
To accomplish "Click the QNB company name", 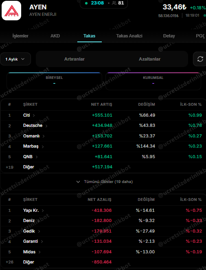I will [28, 157].
